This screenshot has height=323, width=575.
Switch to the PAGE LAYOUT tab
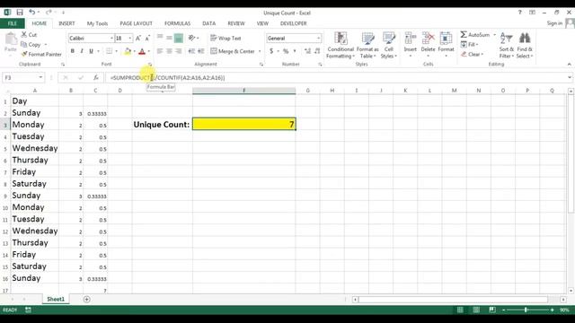point(136,23)
